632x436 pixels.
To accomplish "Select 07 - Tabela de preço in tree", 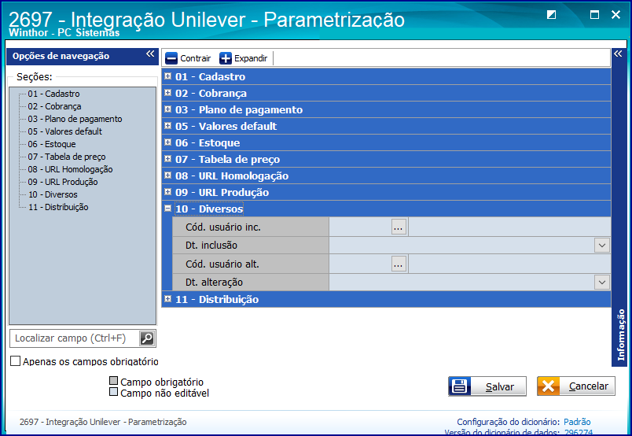I will click(67, 157).
